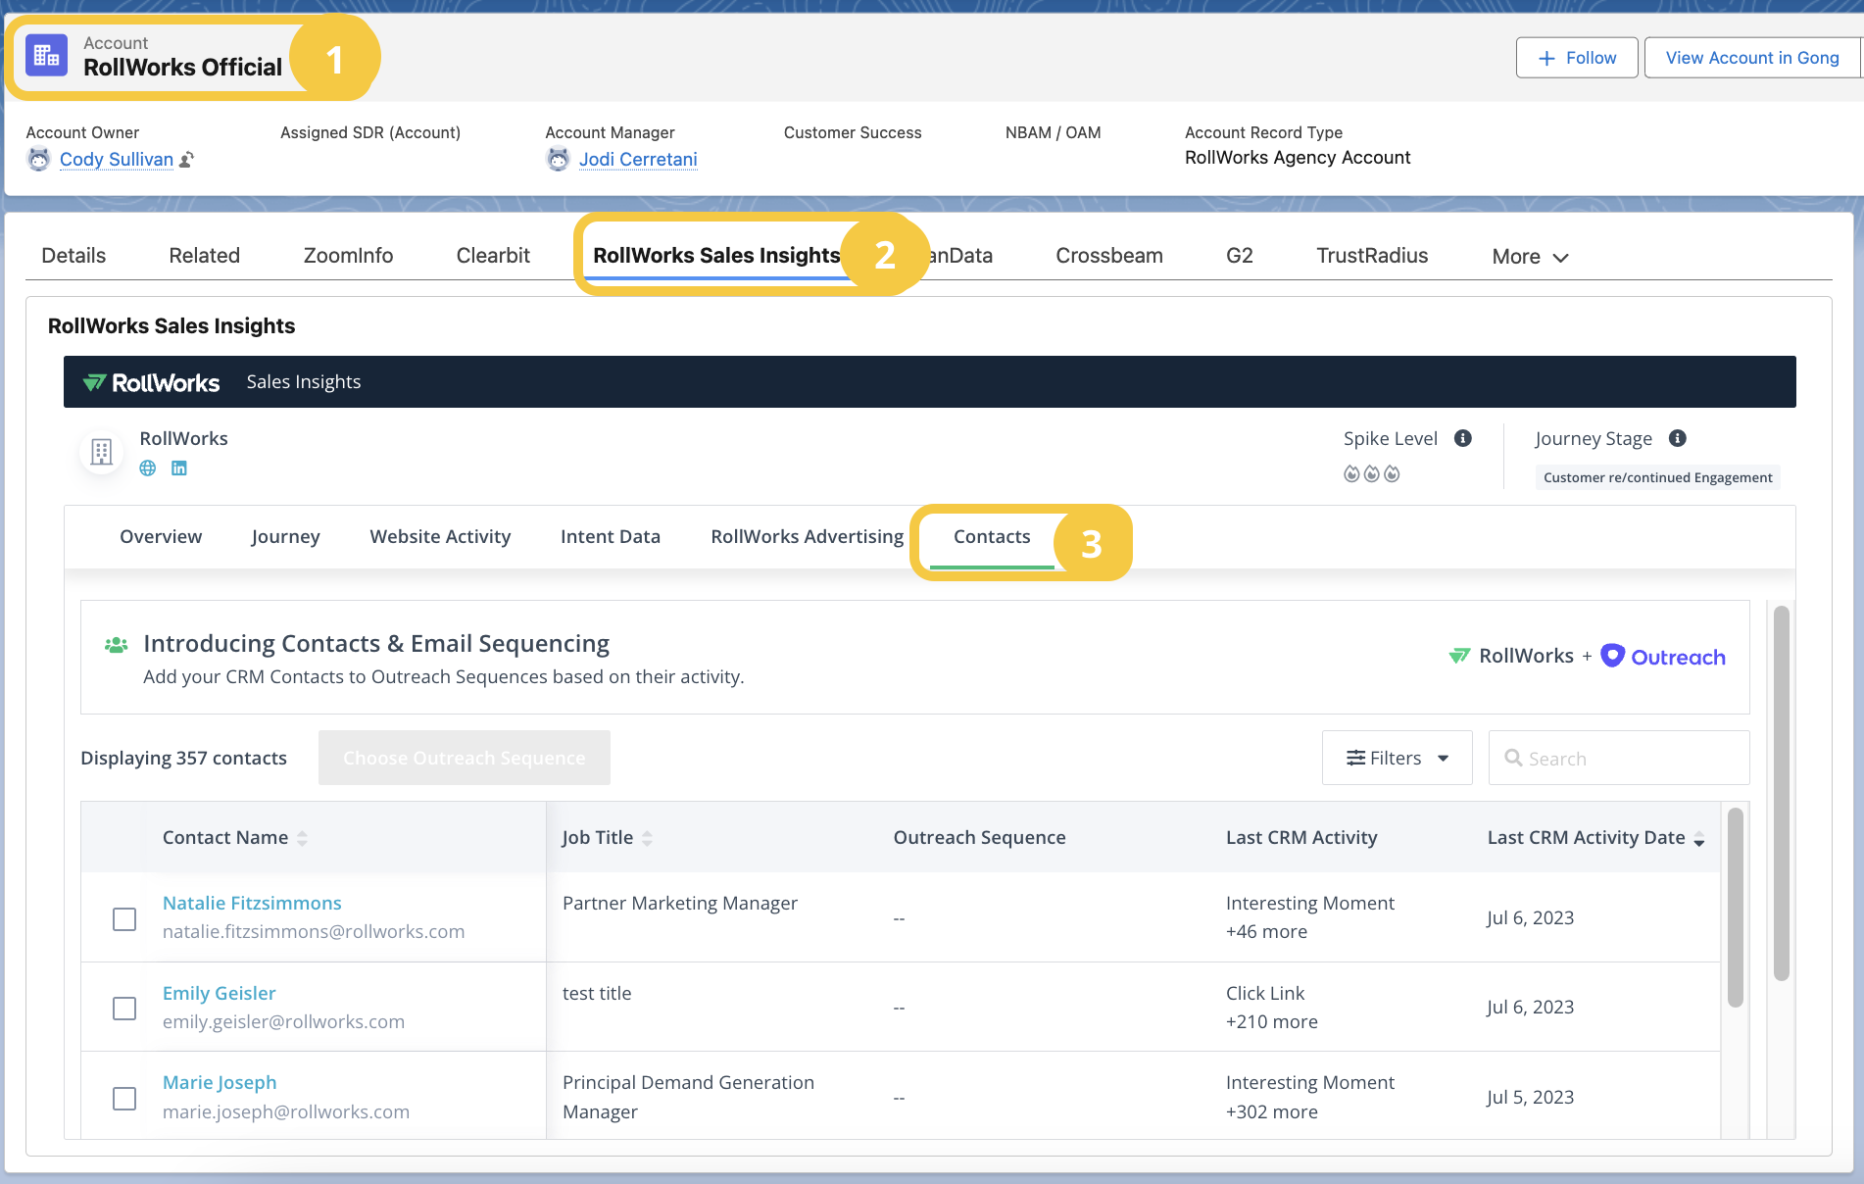Click the Journey Stage info icon
This screenshot has width=1864, height=1184.
(x=1677, y=438)
